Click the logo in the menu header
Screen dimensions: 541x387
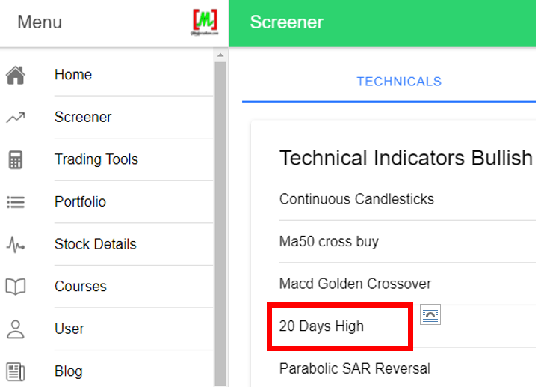click(204, 22)
